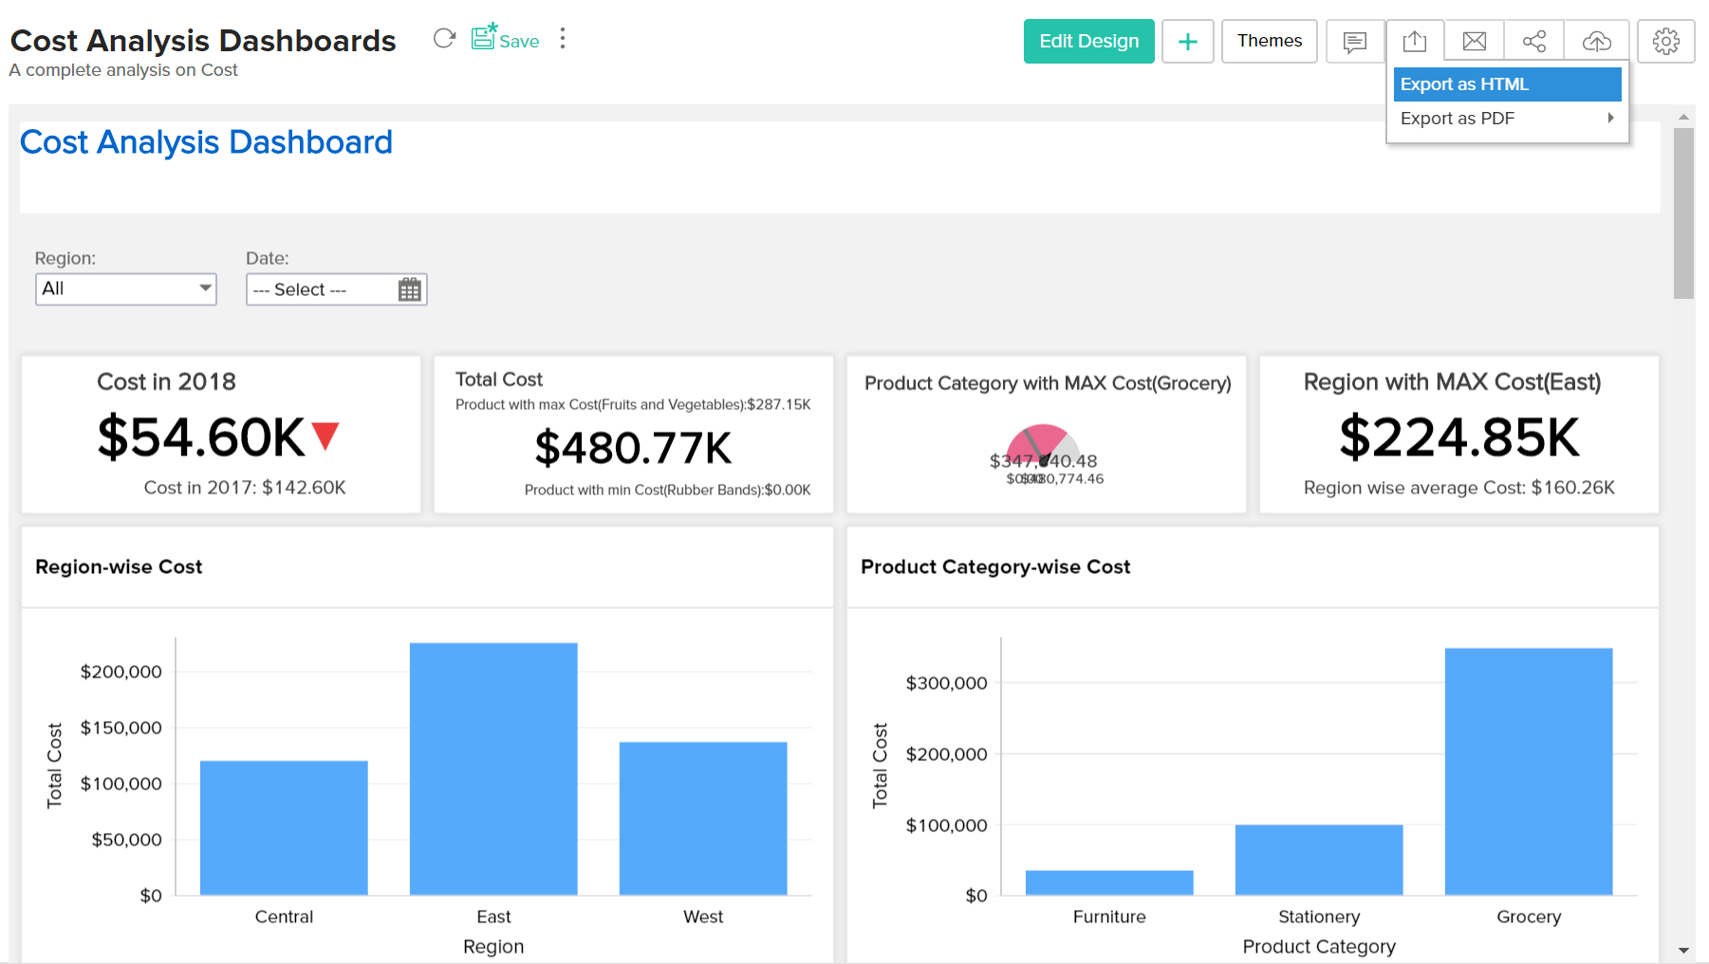The height and width of the screenshot is (964, 1709).
Task: Click the East bar in Region-wise chart
Action: [493, 769]
